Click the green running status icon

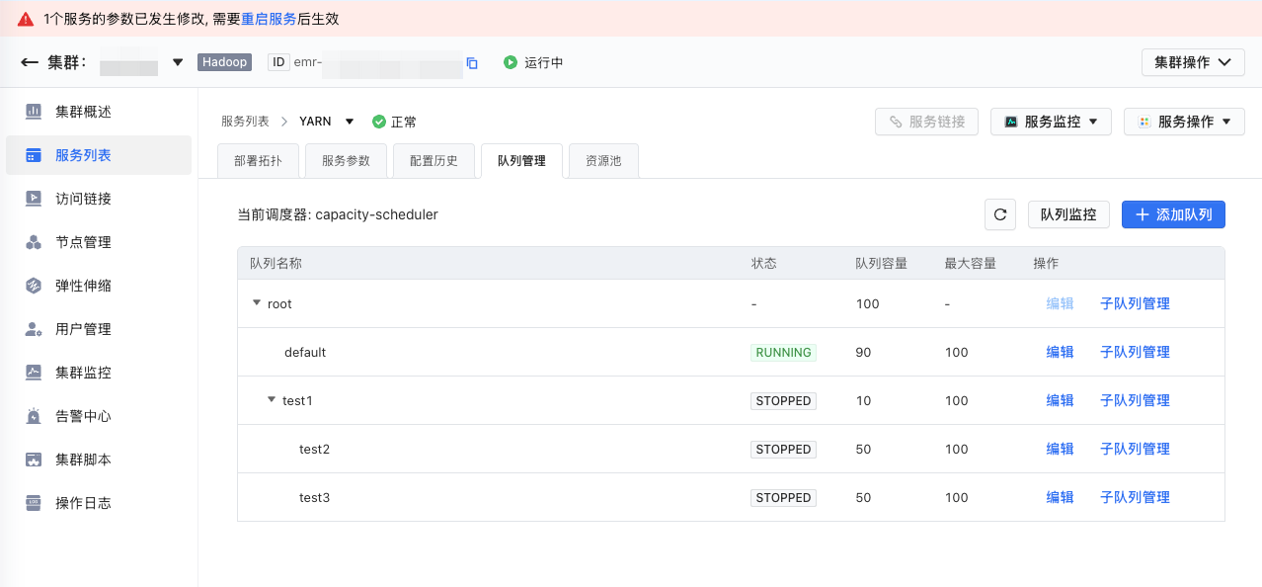point(511,62)
